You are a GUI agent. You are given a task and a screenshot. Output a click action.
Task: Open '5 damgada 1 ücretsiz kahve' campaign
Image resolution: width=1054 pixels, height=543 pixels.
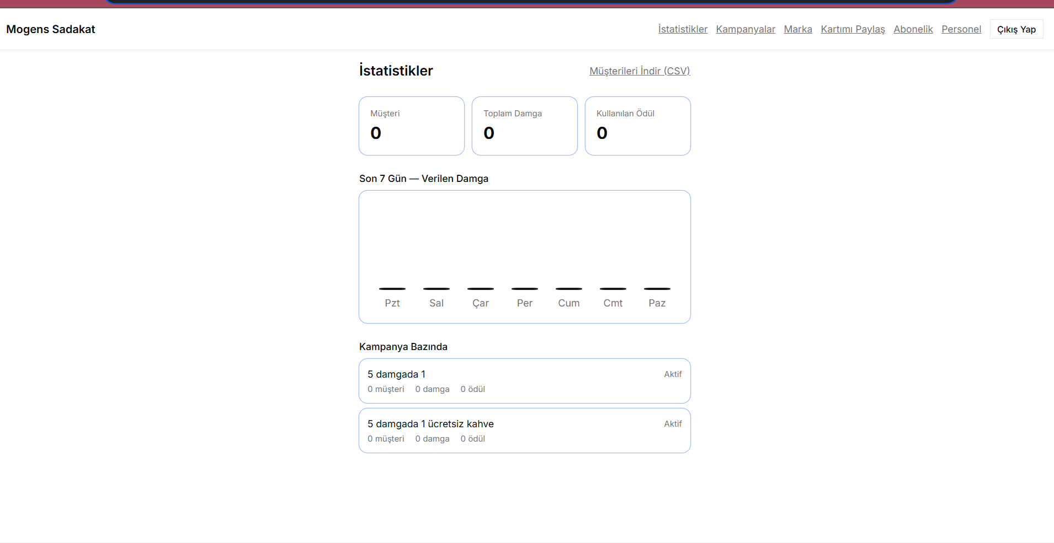click(x=525, y=431)
